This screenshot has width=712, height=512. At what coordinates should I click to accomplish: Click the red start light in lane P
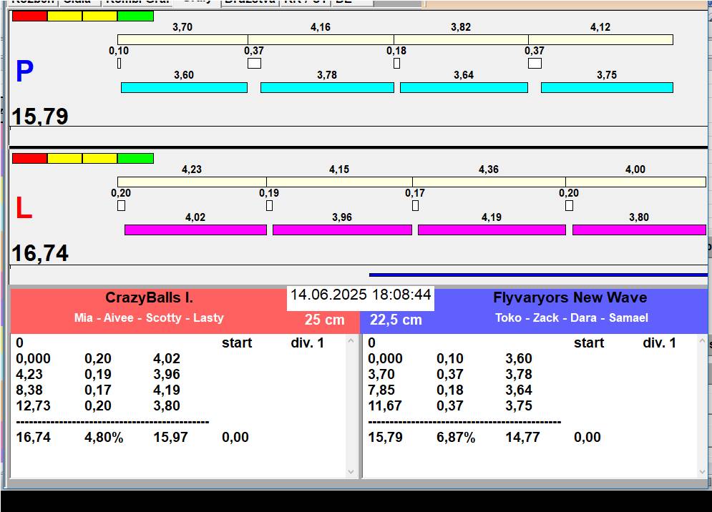coord(29,16)
